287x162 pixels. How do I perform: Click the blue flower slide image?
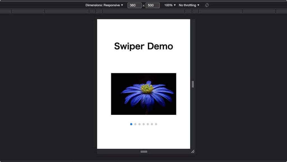click(143, 94)
